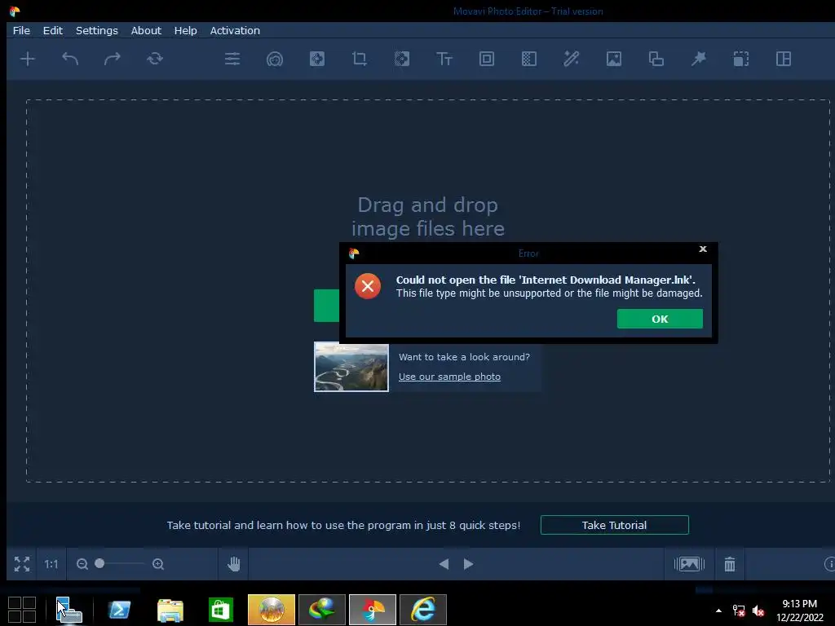Click the Use our sample photo link
Image resolution: width=835 pixels, height=626 pixels.
click(449, 377)
